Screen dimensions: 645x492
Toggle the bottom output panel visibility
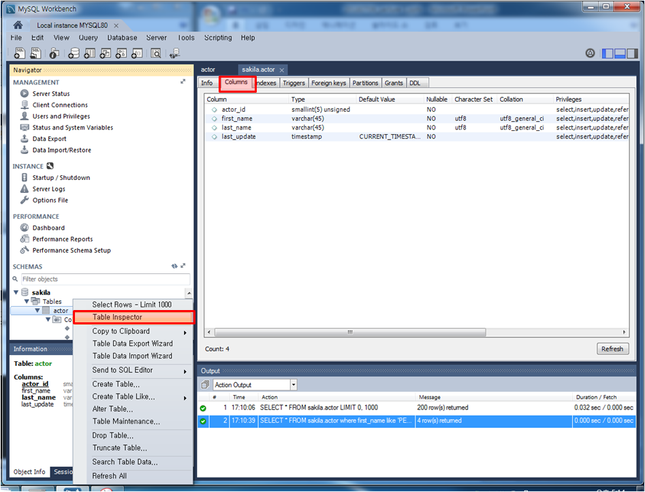[x=620, y=53]
